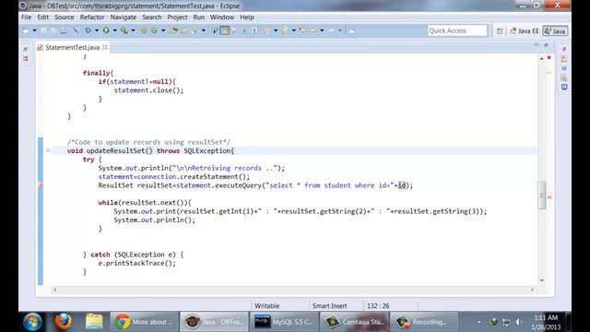The image size is (590, 332).
Task: Switch to Java EE perspective
Action: pos(525,30)
